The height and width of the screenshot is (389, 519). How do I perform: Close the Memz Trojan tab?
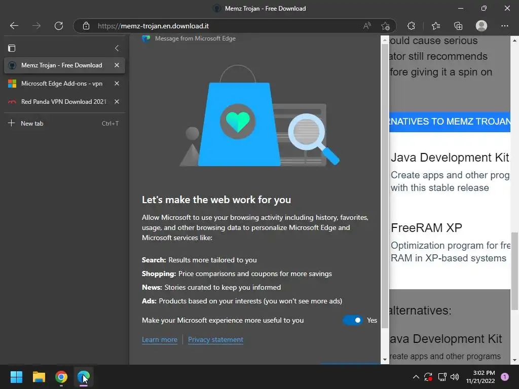click(x=117, y=65)
